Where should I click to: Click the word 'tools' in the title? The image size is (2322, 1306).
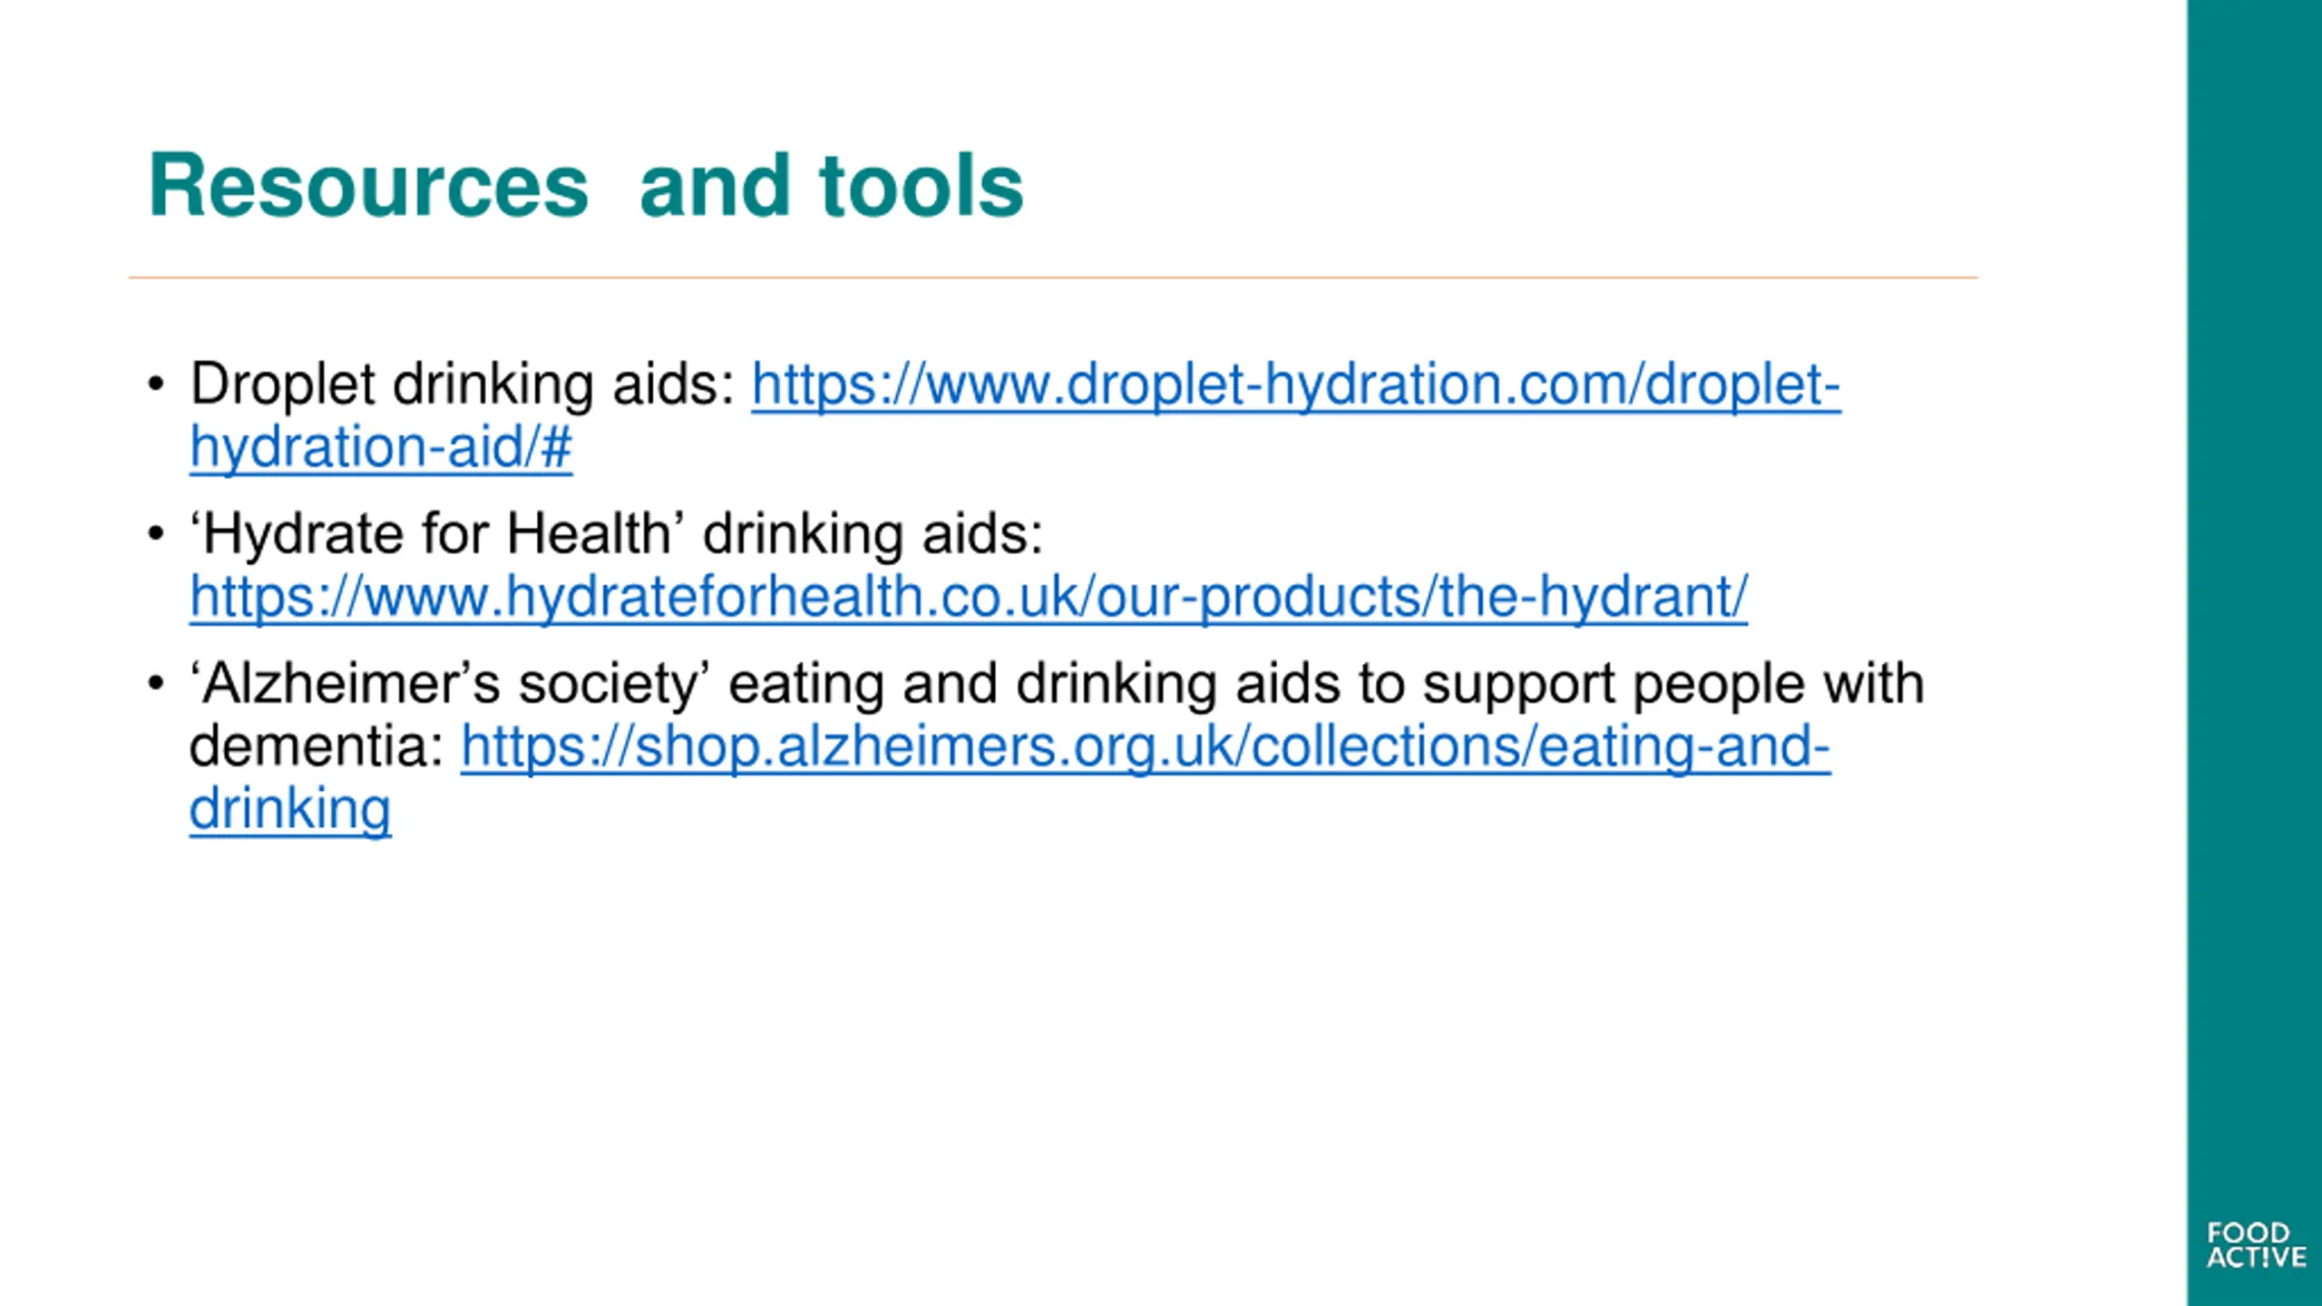pos(922,186)
